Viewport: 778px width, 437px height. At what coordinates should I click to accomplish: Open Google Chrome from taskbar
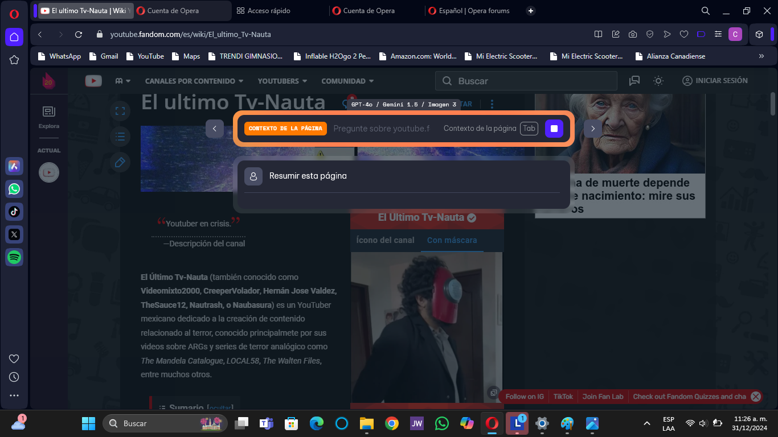391,423
